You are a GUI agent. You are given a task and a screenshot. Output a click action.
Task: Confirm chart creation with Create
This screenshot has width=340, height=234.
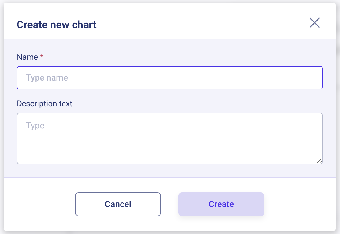[221, 204]
